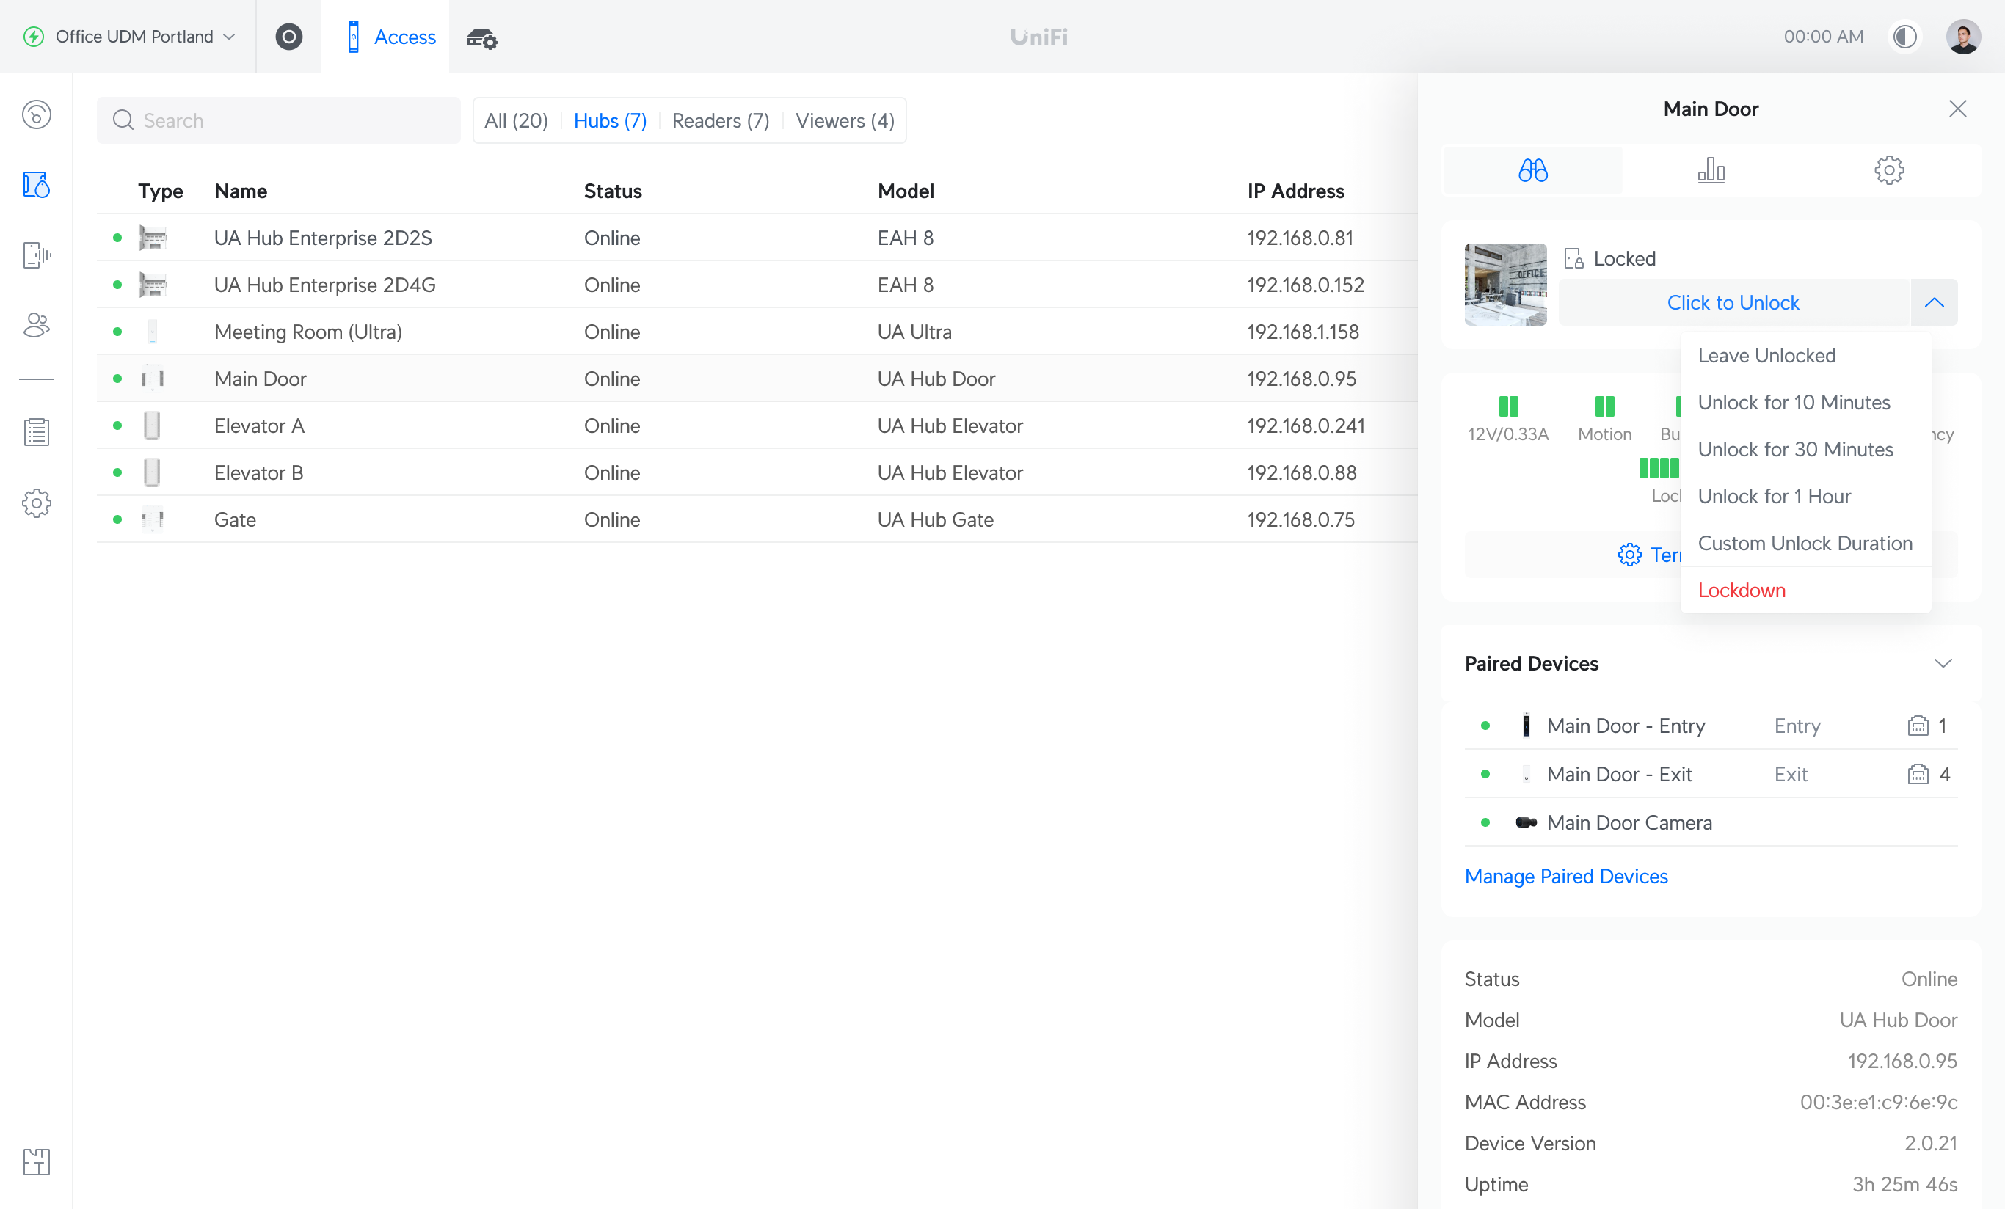The width and height of the screenshot is (2005, 1209).
Task: Open the dashboard sidebar icon
Action: tap(37, 114)
